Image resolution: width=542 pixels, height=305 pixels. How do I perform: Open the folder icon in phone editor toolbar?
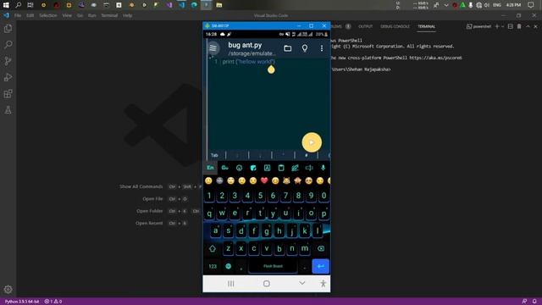288,48
